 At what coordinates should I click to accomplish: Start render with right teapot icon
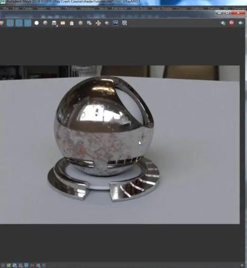240,23
